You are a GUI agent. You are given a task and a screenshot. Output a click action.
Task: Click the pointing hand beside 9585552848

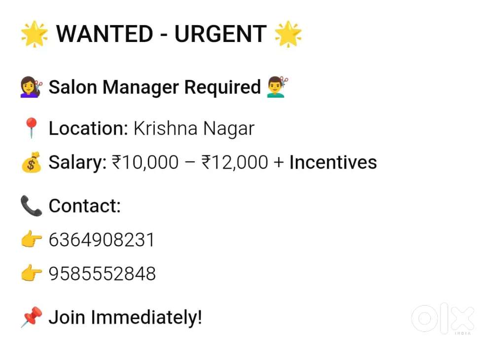pyautogui.click(x=32, y=274)
